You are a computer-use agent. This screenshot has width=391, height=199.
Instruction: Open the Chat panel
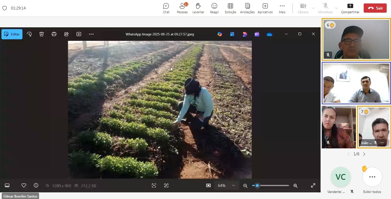coord(166,8)
